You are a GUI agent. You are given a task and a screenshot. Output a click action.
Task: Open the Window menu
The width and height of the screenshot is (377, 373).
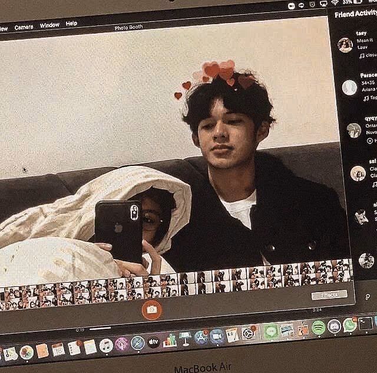point(49,25)
